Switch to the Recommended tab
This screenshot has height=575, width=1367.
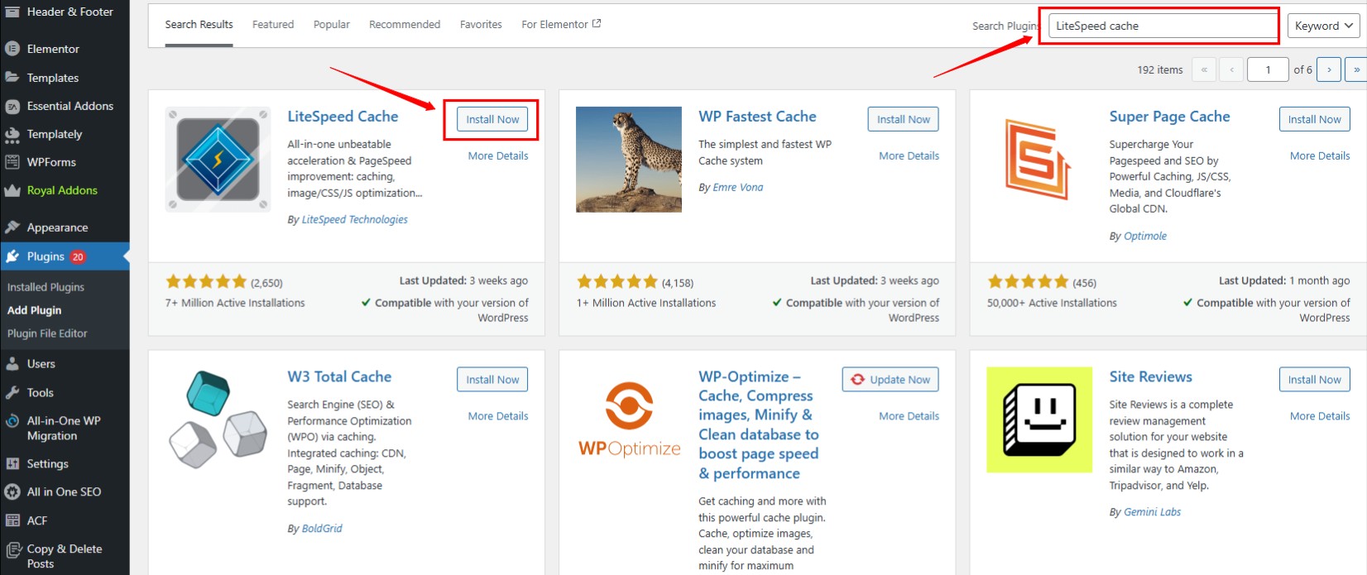coord(405,25)
